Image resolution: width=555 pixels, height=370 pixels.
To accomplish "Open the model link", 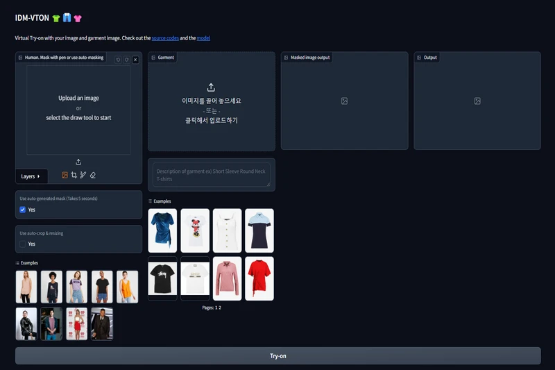I will point(203,37).
